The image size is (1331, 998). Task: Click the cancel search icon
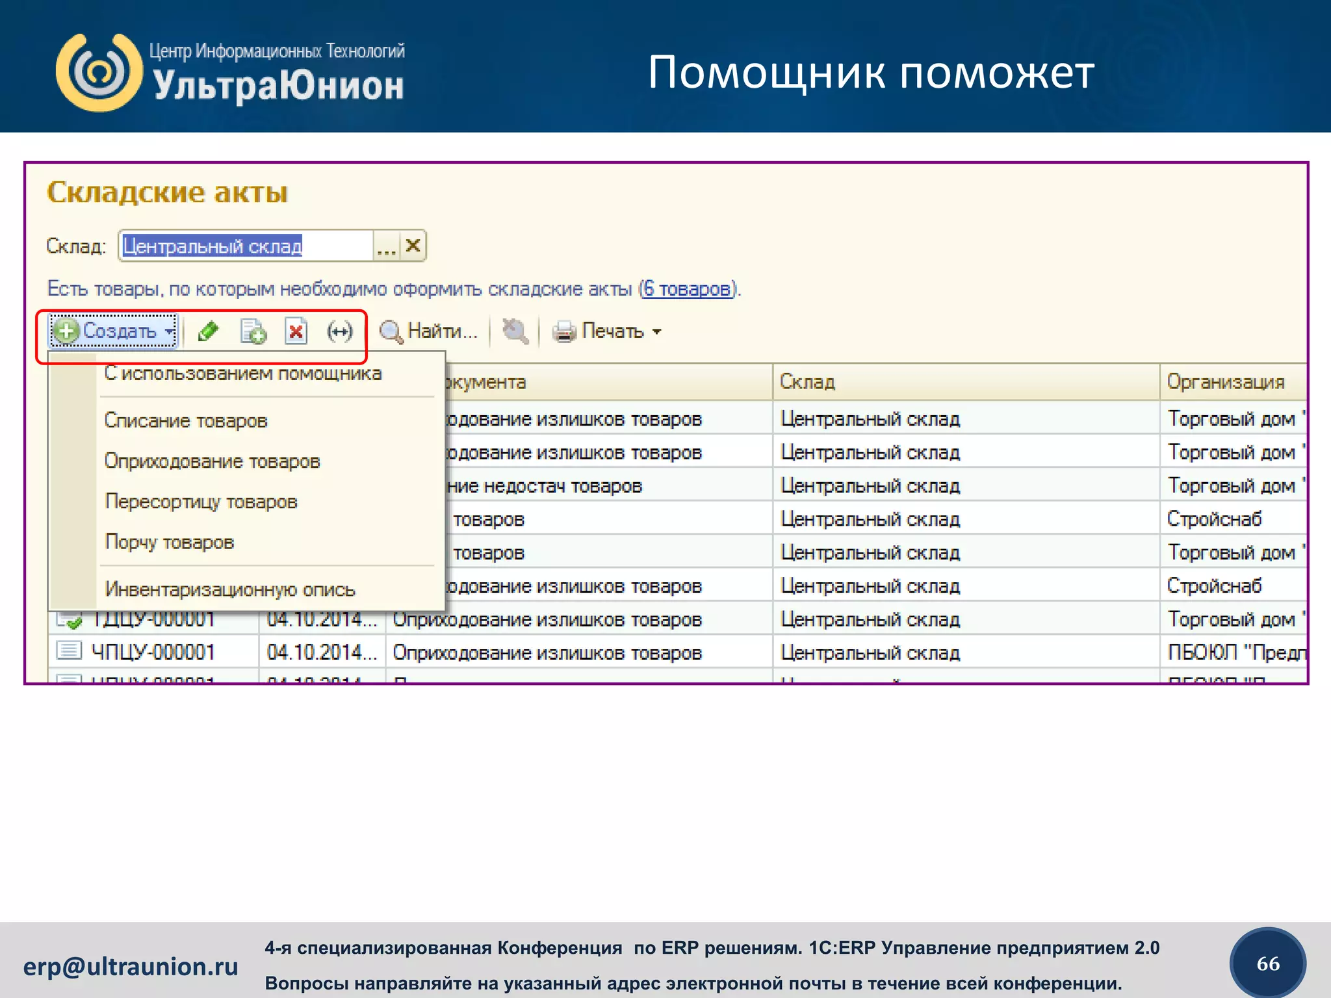tap(515, 331)
